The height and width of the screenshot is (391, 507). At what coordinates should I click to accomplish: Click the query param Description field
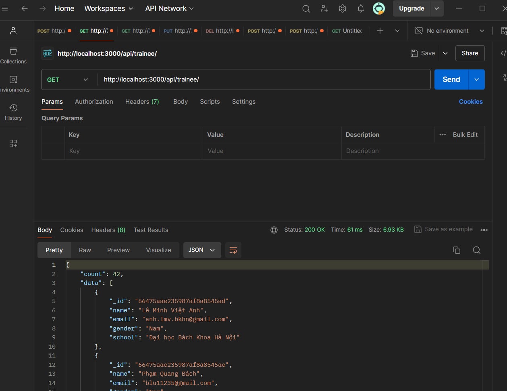(x=413, y=151)
